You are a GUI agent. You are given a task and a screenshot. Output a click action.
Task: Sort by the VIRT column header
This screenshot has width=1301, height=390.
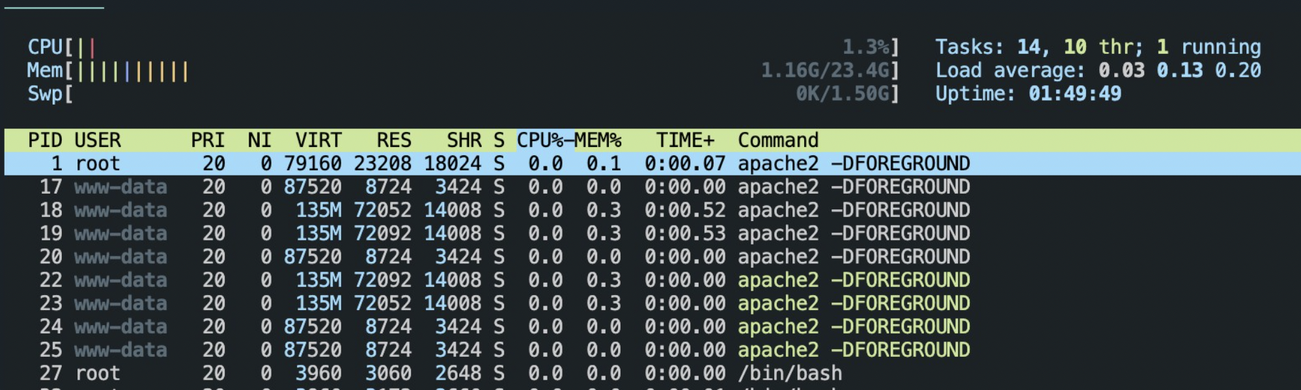point(318,140)
